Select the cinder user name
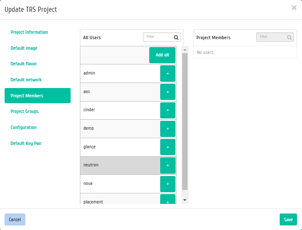302x230 pixels. 89,110
